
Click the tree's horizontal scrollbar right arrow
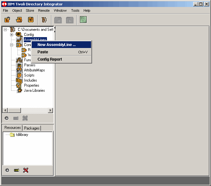[50, 110]
